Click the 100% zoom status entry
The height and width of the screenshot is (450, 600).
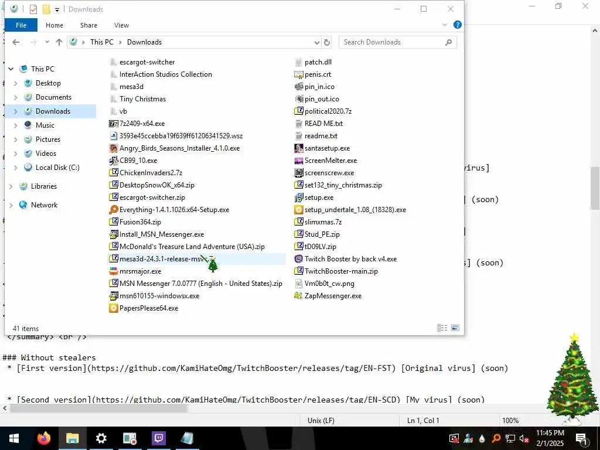click(x=510, y=421)
